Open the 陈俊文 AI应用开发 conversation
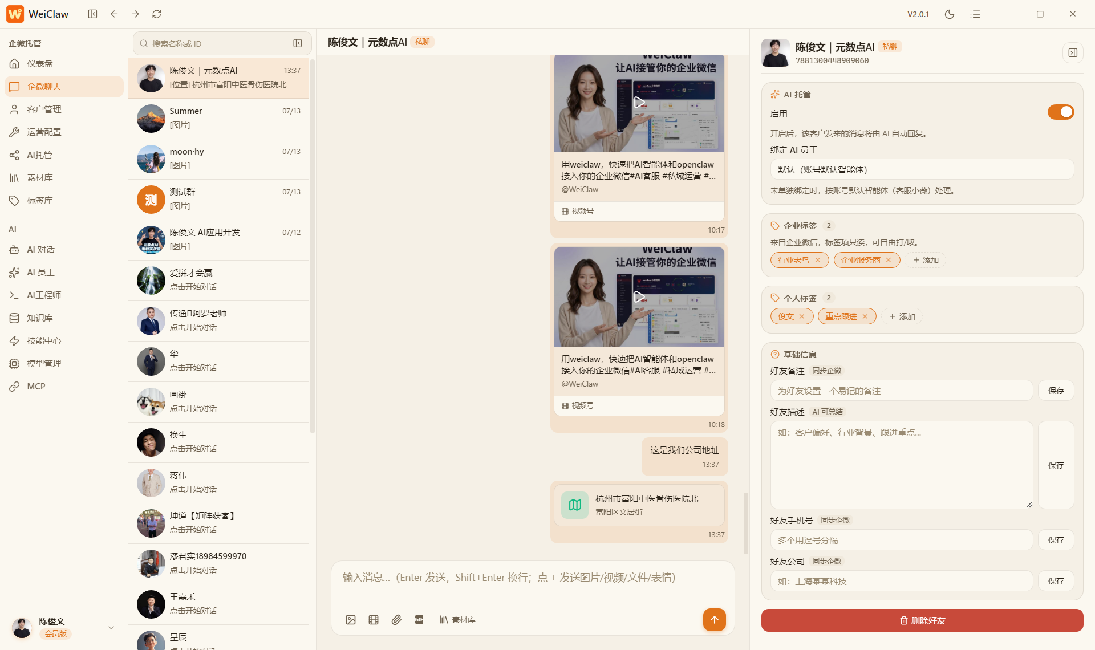Viewport: 1095px width, 650px height. click(x=219, y=240)
